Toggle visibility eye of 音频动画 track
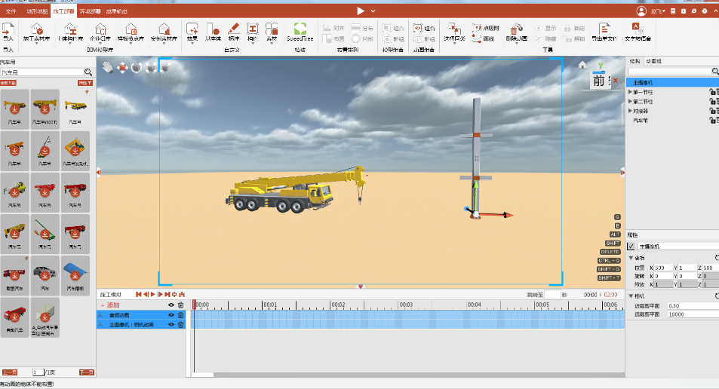 [171, 314]
